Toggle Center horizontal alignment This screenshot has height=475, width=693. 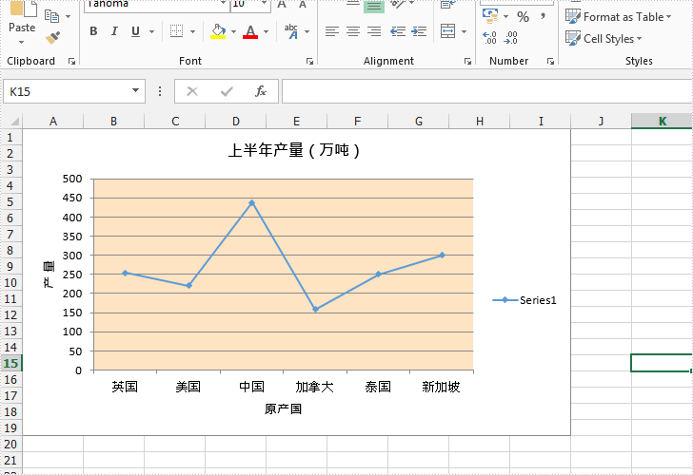pyautogui.click(x=353, y=31)
